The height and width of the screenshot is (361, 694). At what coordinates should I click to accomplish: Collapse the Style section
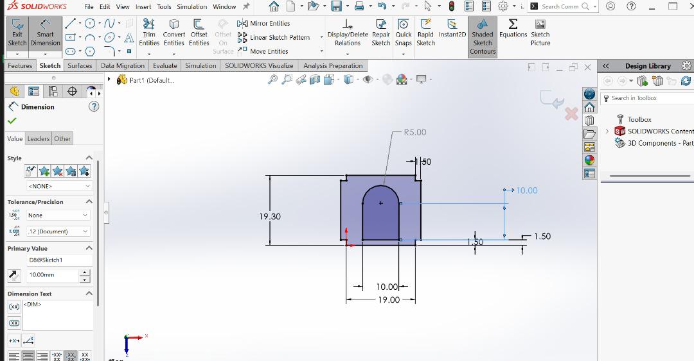pyautogui.click(x=89, y=158)
